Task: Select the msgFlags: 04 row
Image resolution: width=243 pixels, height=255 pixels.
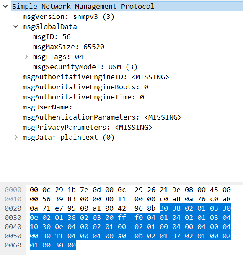Action: (58, 57)
